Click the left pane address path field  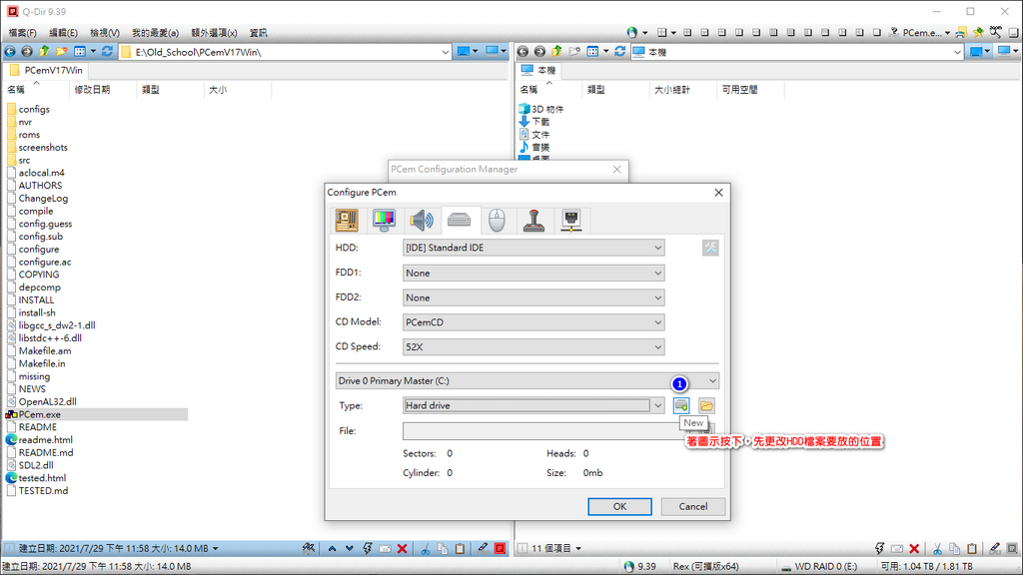click(285, 52)
